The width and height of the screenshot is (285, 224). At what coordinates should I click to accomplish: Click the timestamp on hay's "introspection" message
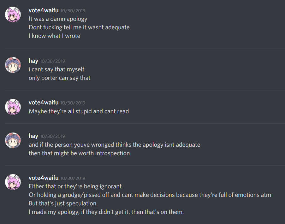(x=52, y=136)
